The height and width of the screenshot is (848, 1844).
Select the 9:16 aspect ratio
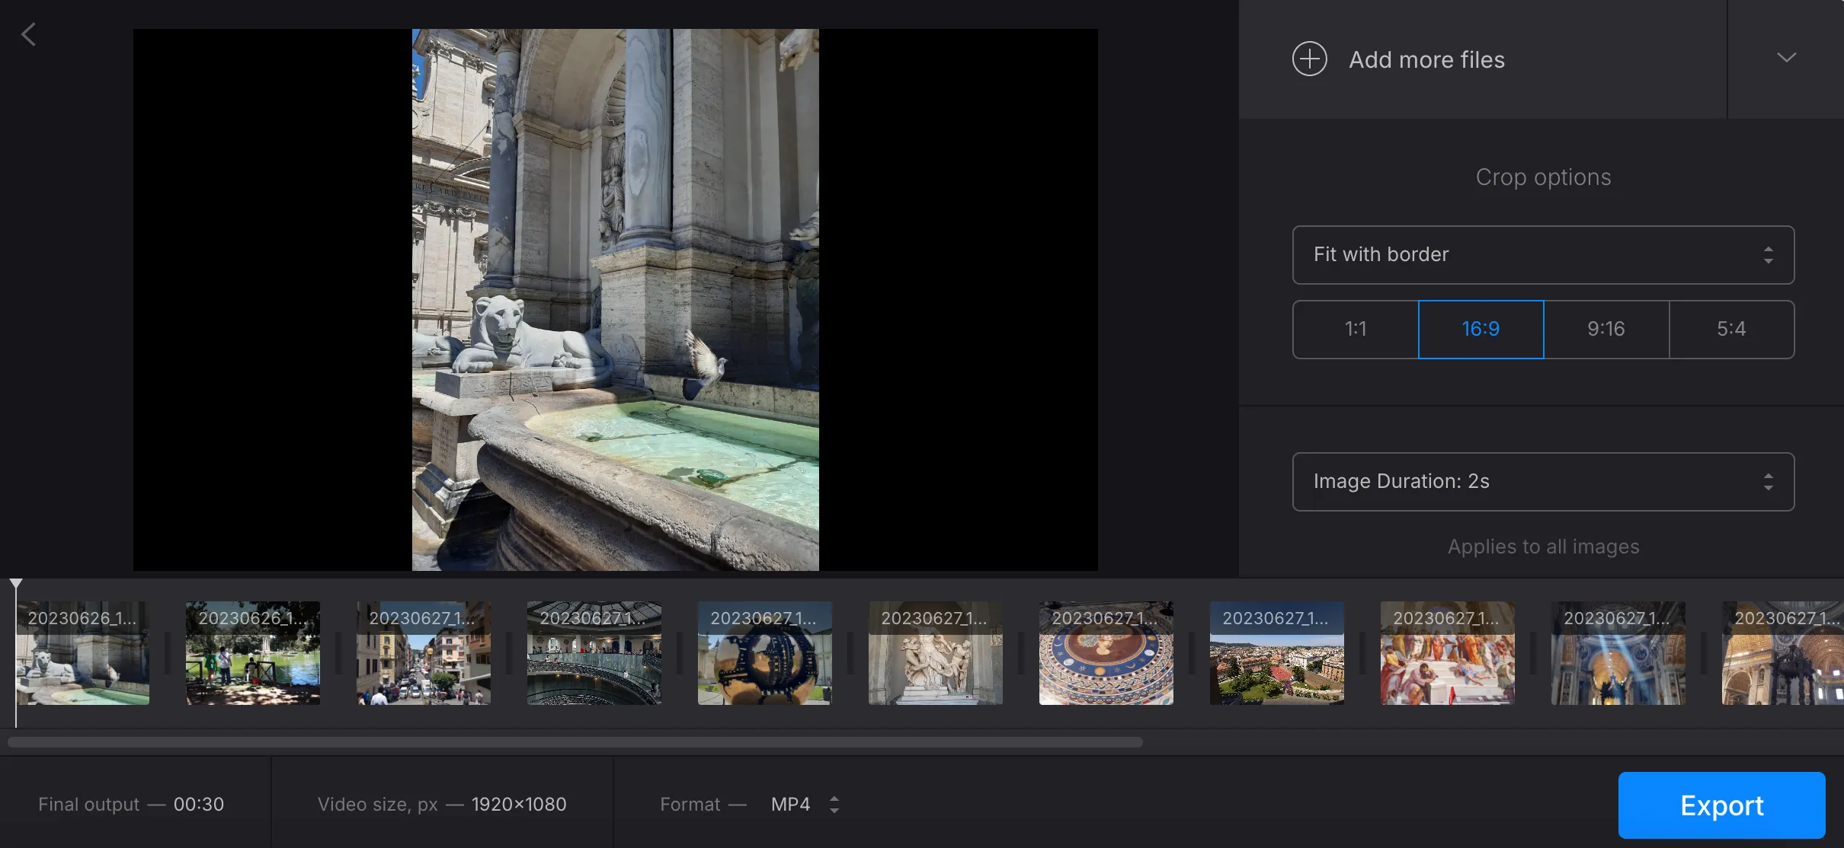click(1605, 329)
